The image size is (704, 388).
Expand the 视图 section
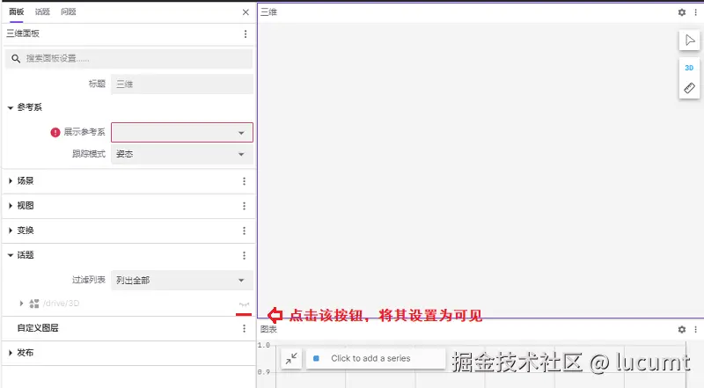click(11, 206)
